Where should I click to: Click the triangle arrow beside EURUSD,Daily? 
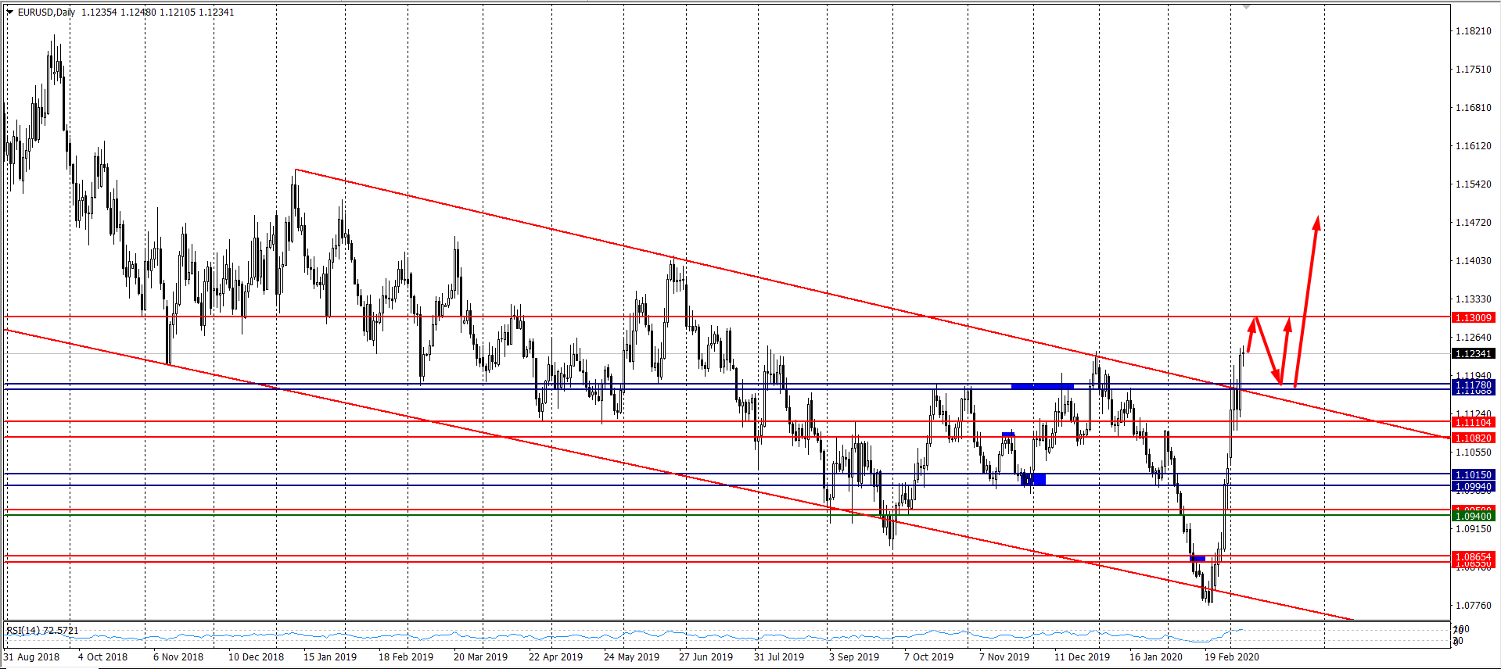10,12
